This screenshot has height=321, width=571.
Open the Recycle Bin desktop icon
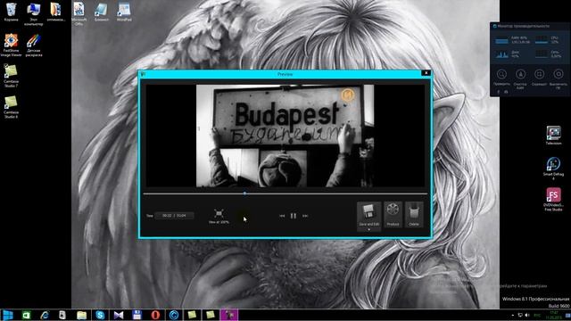(x=11, y=12)
